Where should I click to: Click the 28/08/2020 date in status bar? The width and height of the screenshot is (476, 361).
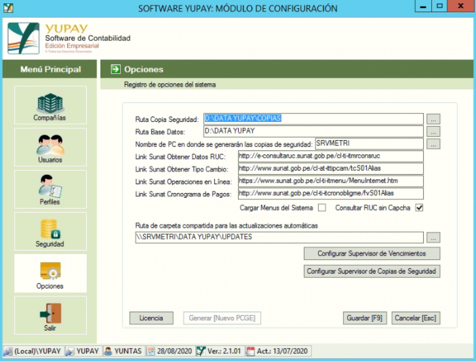click(174, 351)
